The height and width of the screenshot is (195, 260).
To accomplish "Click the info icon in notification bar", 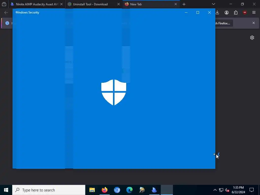I will (x=7, y=23).
